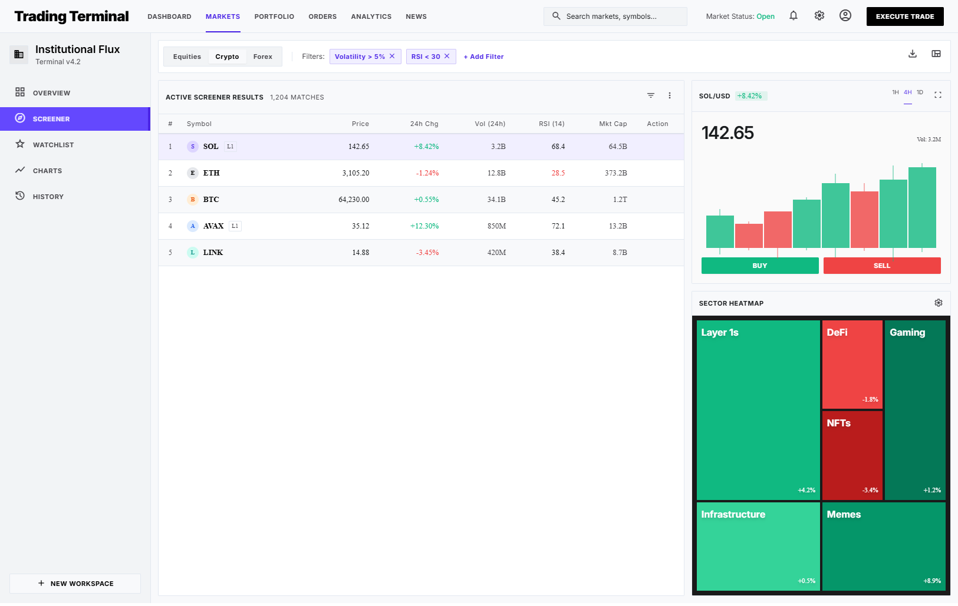Click the ETH coin icon
The width and height of the screenshot is (958, 606).
point(193,173)
